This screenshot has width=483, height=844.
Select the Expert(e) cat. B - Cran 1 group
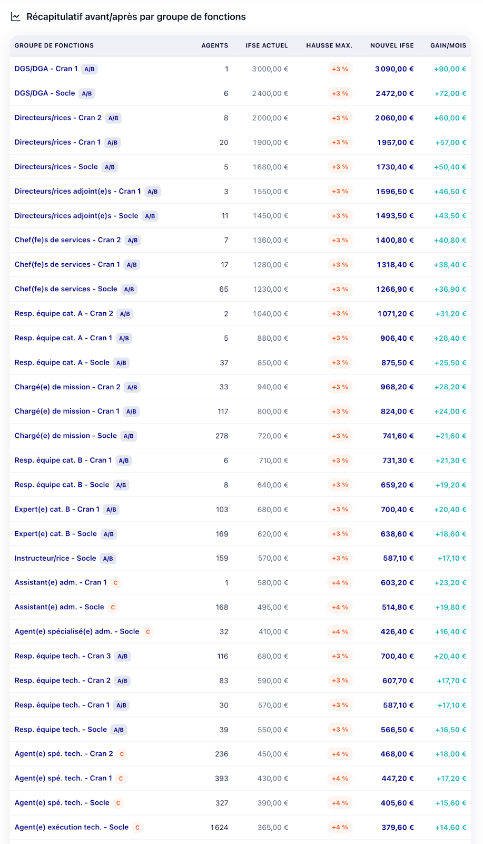coord(57,509)
